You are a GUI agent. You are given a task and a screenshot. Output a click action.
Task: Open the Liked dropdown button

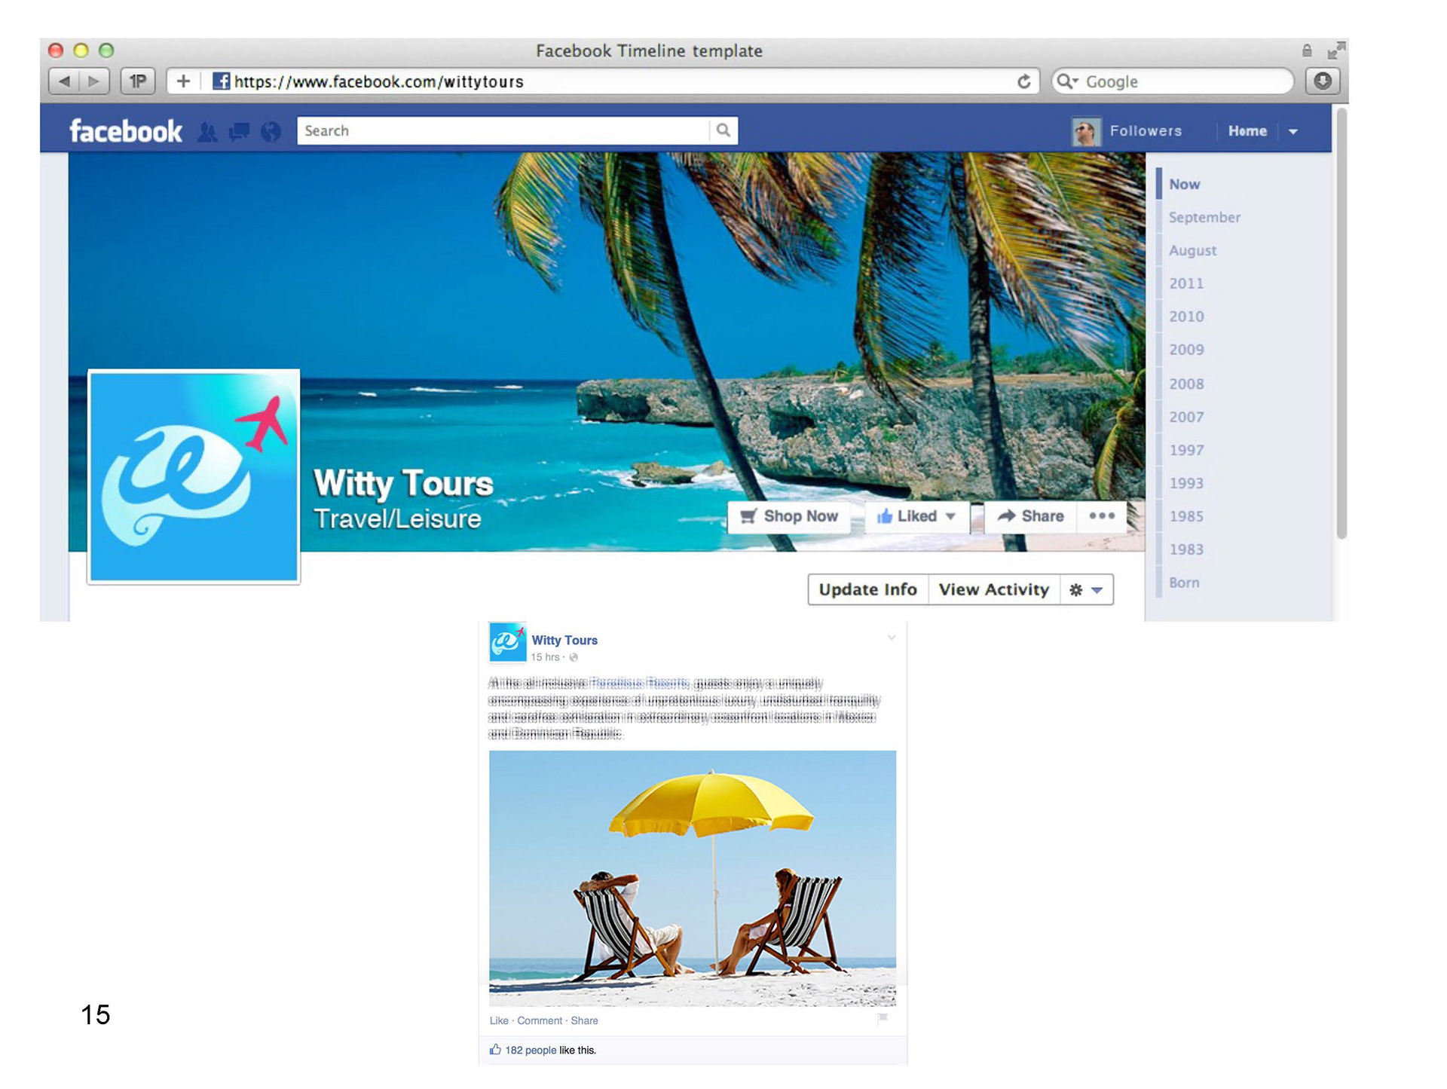pyautogui.click(x=917, y=516)
